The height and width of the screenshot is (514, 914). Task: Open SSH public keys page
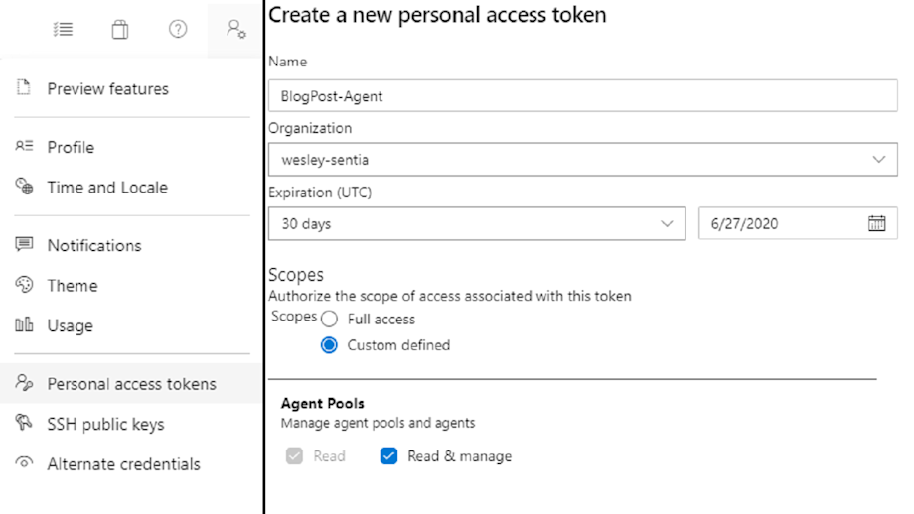[105, 425]
